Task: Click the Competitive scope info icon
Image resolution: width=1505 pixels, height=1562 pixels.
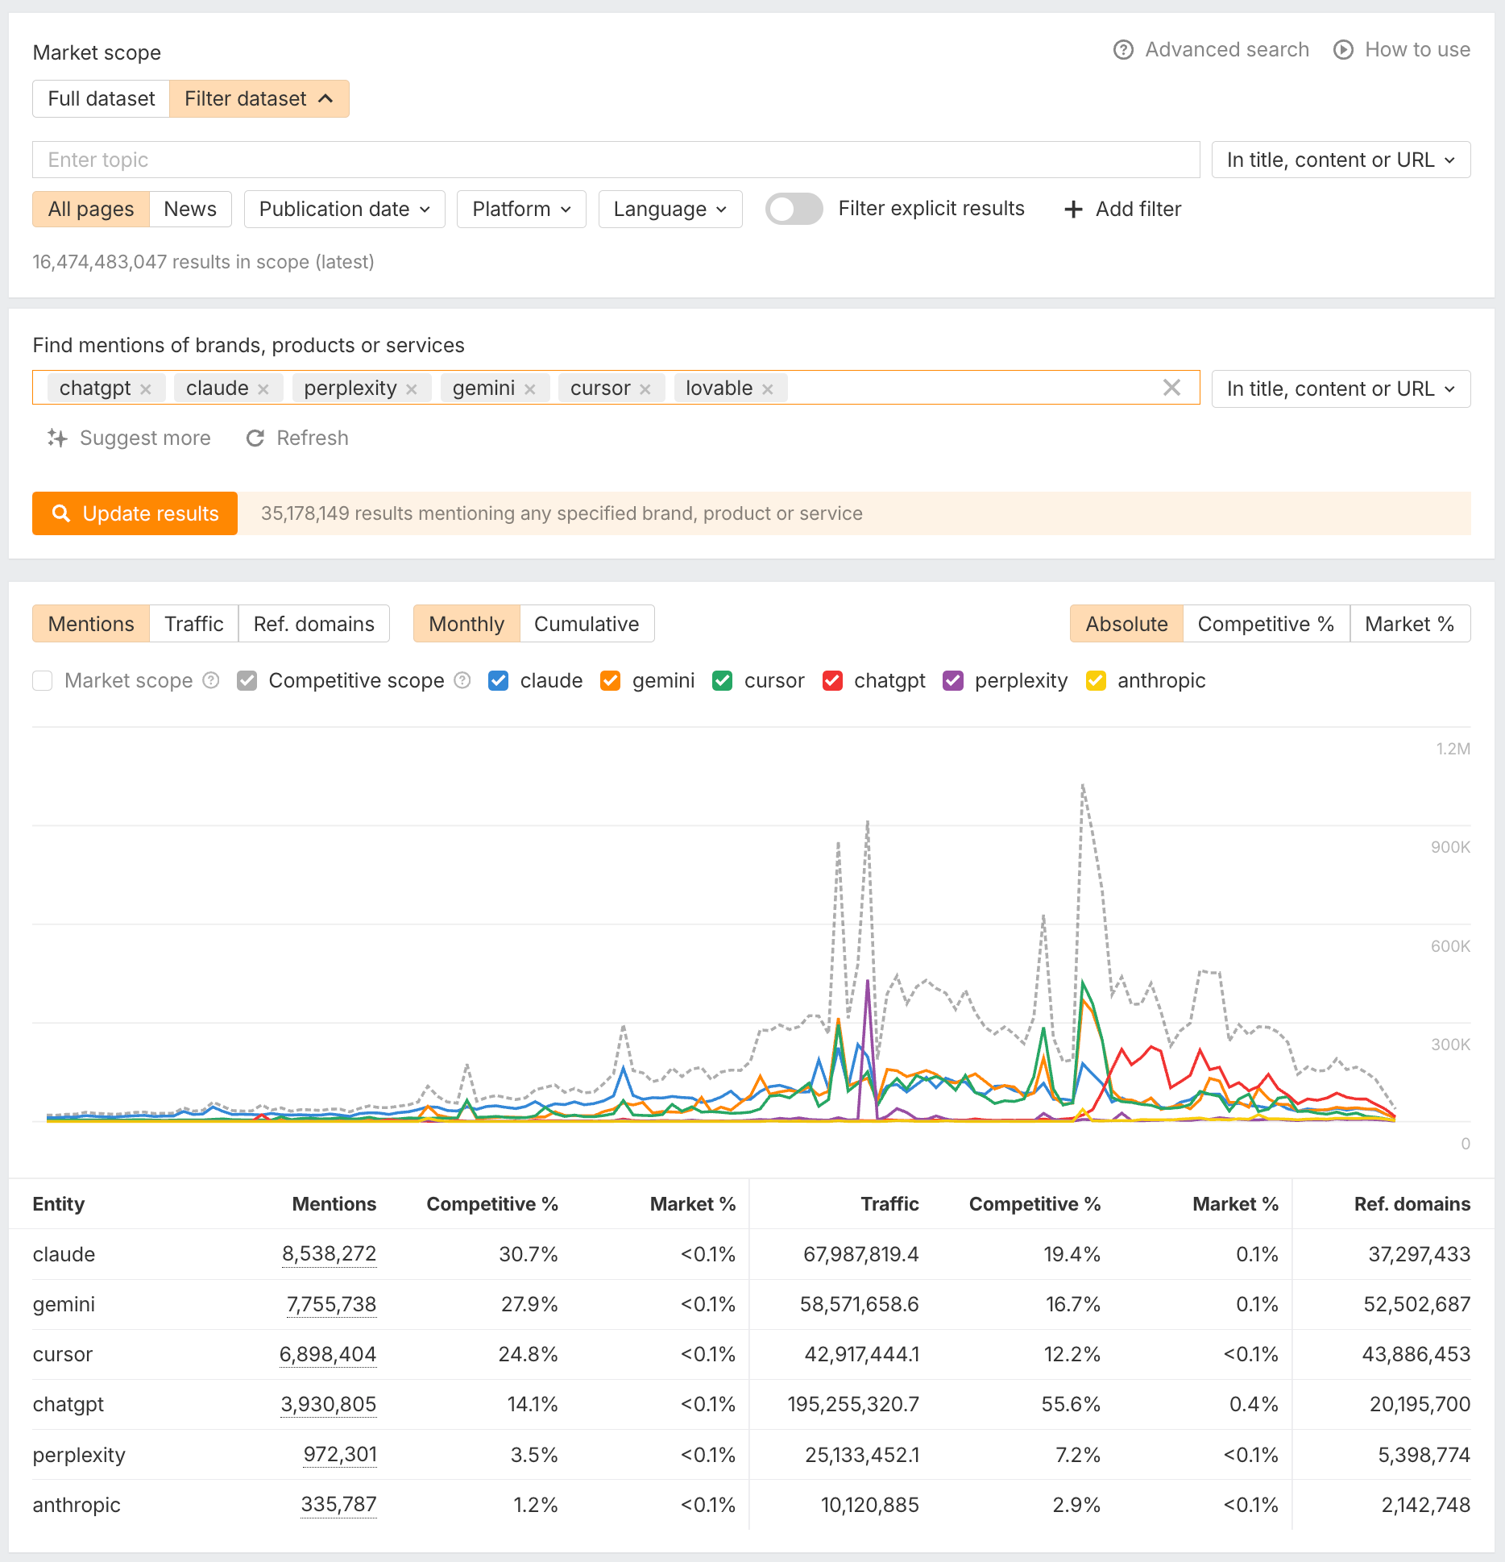Action: pos(462,680)
